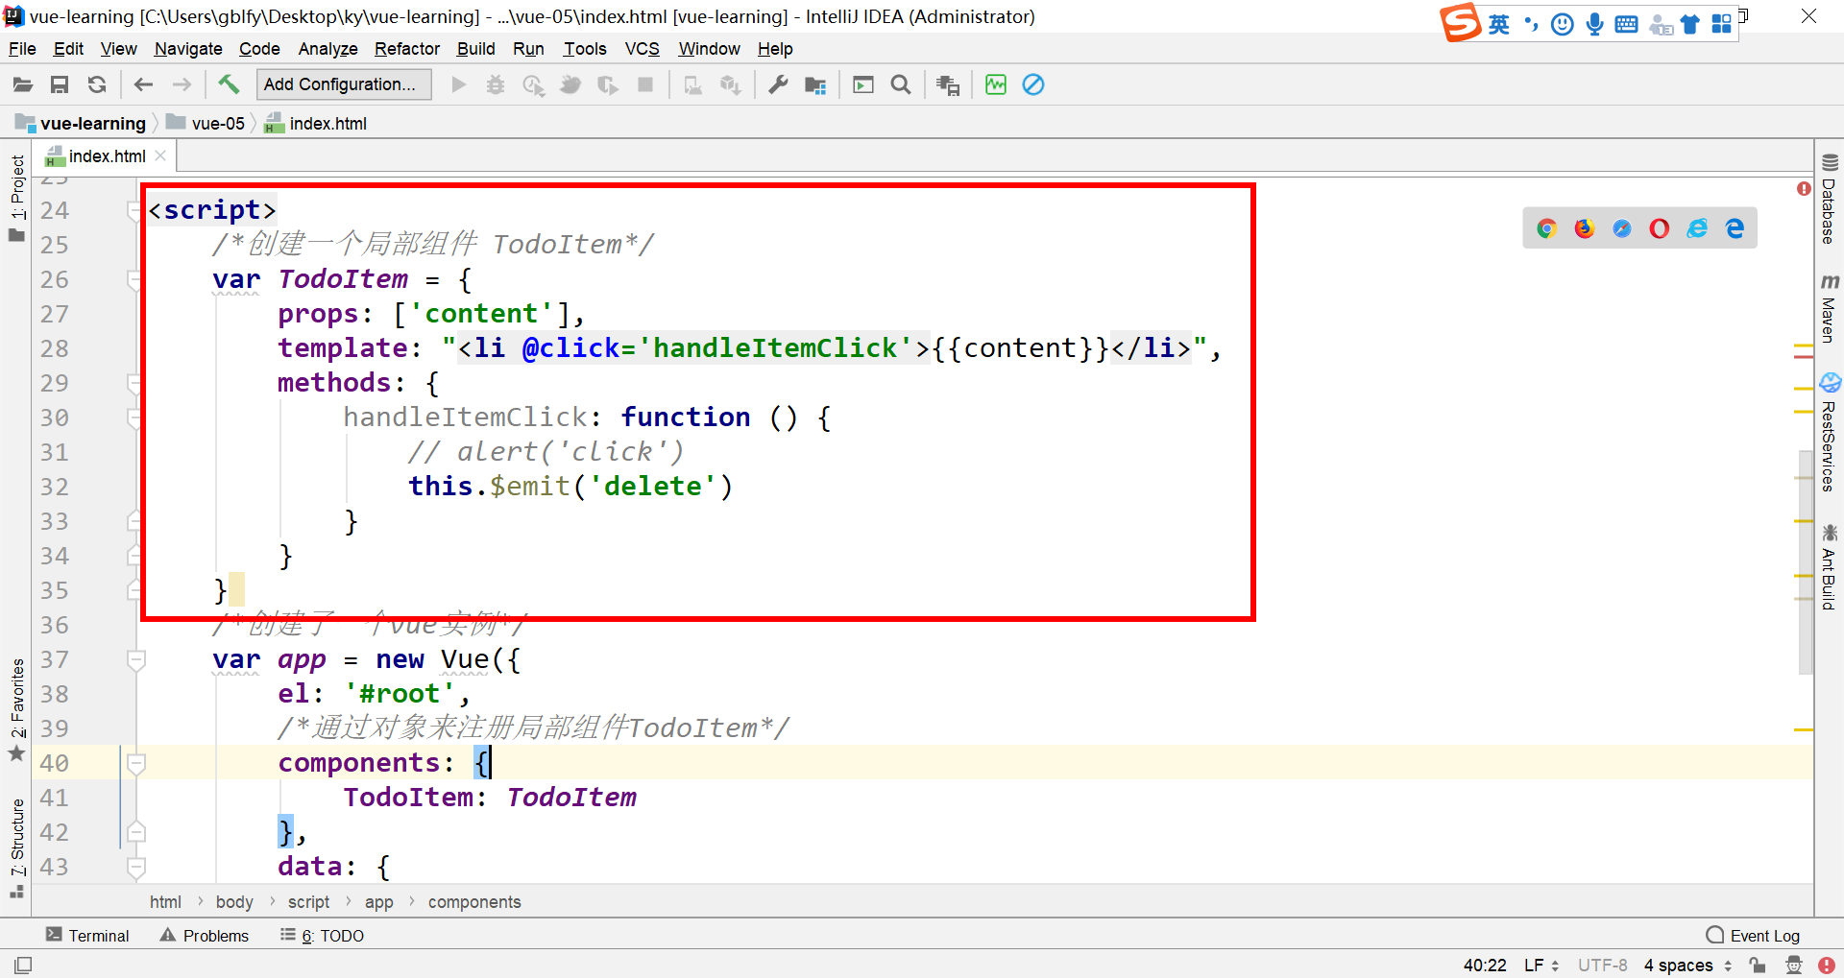Click the tool windows quick-access icon
The height and width of the screenshot is (978, 1844).
[x=24, y=965]
